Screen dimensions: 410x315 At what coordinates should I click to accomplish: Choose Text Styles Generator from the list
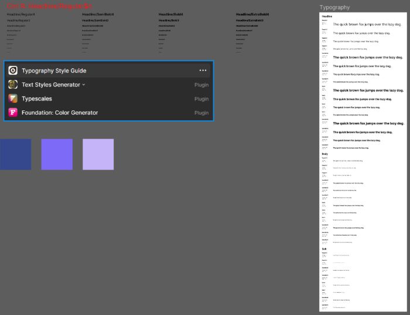coord(108,85)
